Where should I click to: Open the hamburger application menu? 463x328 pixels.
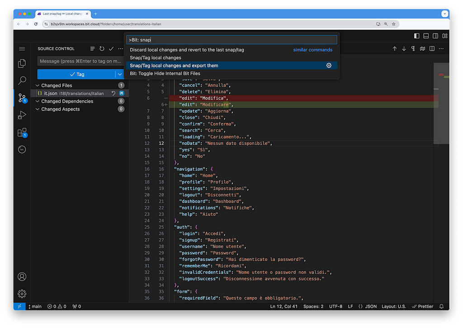(x=22, y=49)
